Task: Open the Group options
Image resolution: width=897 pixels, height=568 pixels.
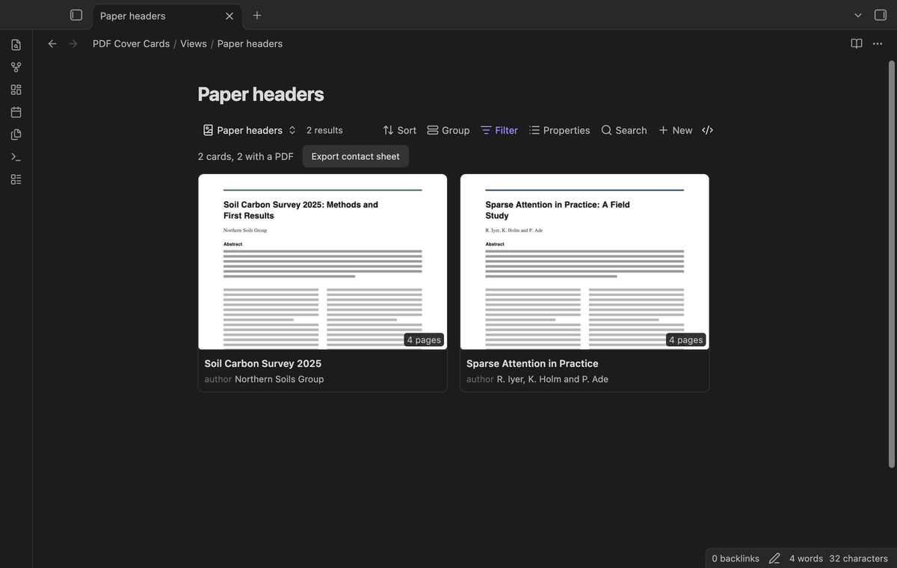Action: coord(449,130)
